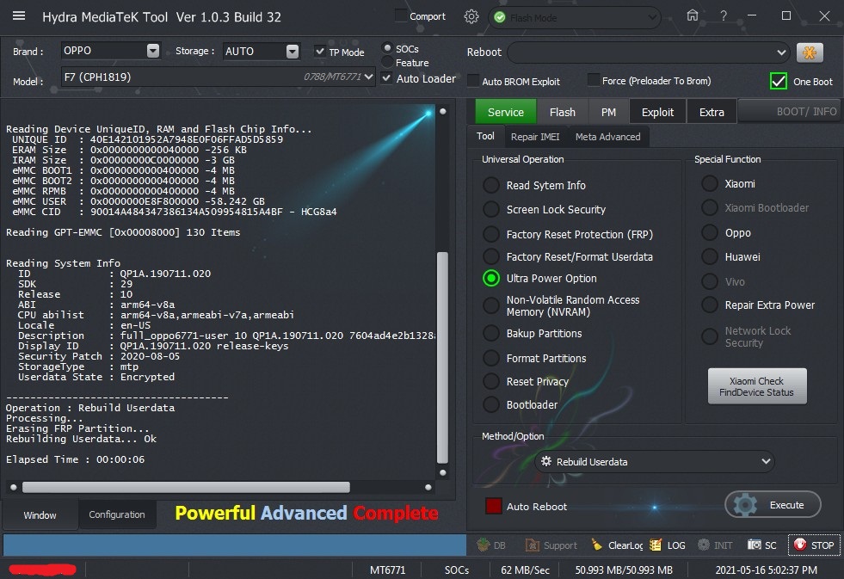Select Huawei special function
Image resolution: width=844 pixels, height=579 pixels.
710,256
